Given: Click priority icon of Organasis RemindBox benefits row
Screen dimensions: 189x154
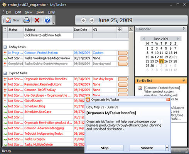Looking at the screenshot, I should pyautogui.click(x=5, y=79).
